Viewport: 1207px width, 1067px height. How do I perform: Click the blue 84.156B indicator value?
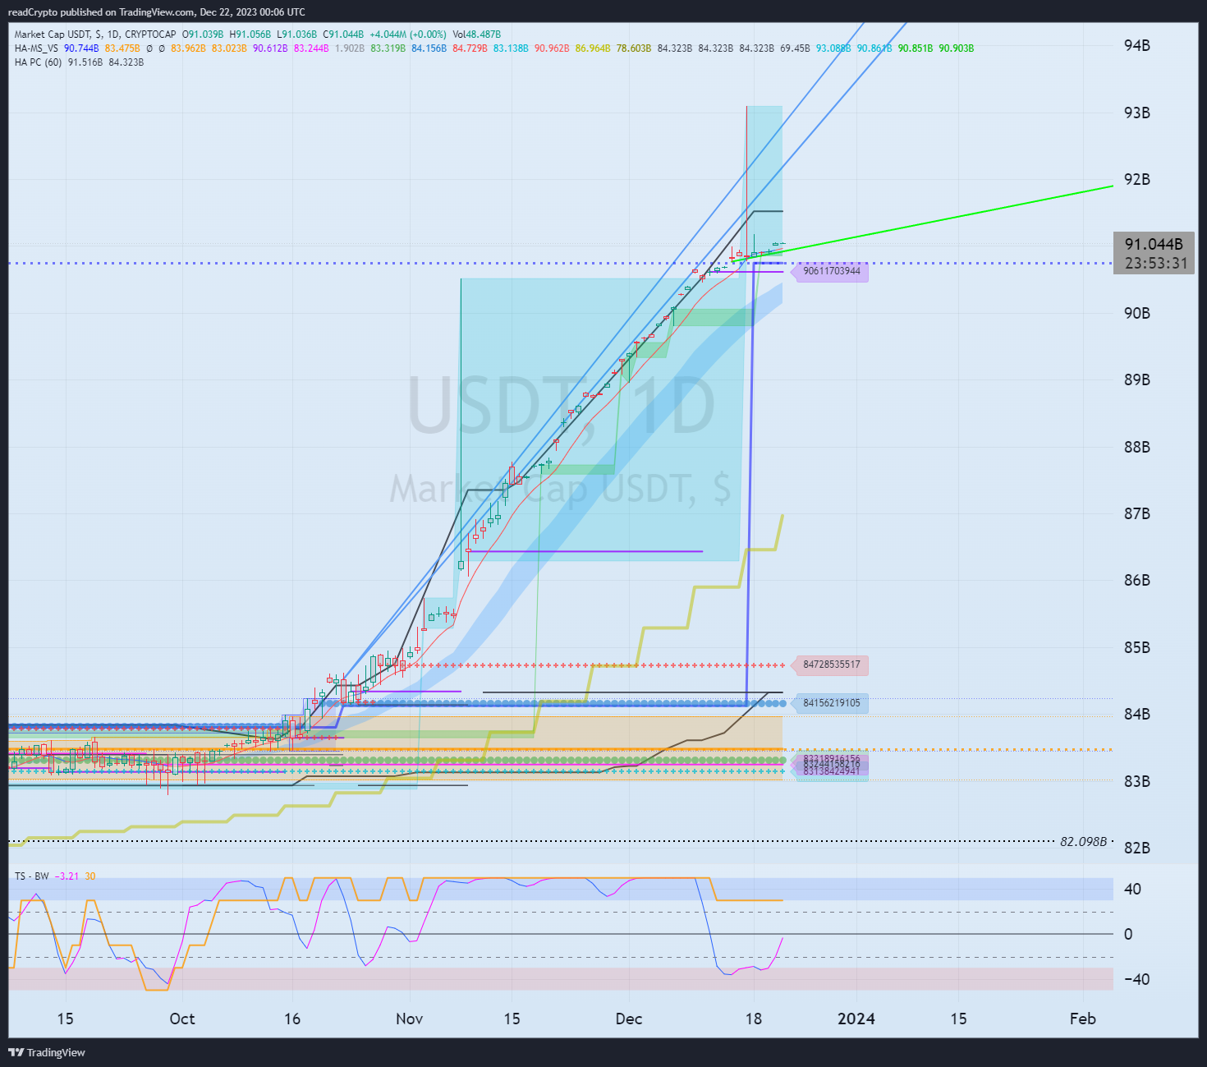click(429, 48)
